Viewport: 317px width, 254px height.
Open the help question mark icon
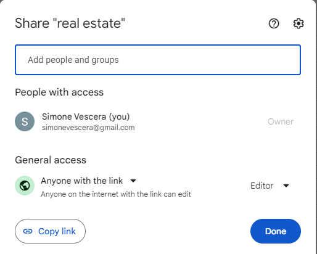click(274, 23)
